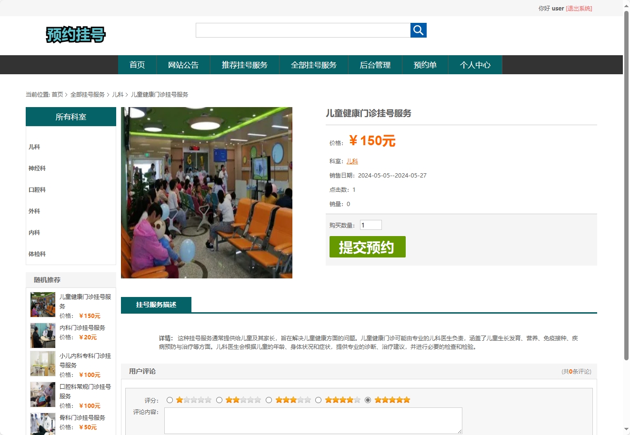Screen dimensions: 630x435
Task: Click 全部挂号服务 in the breadcrumb trail
Action: pos(88,95)
